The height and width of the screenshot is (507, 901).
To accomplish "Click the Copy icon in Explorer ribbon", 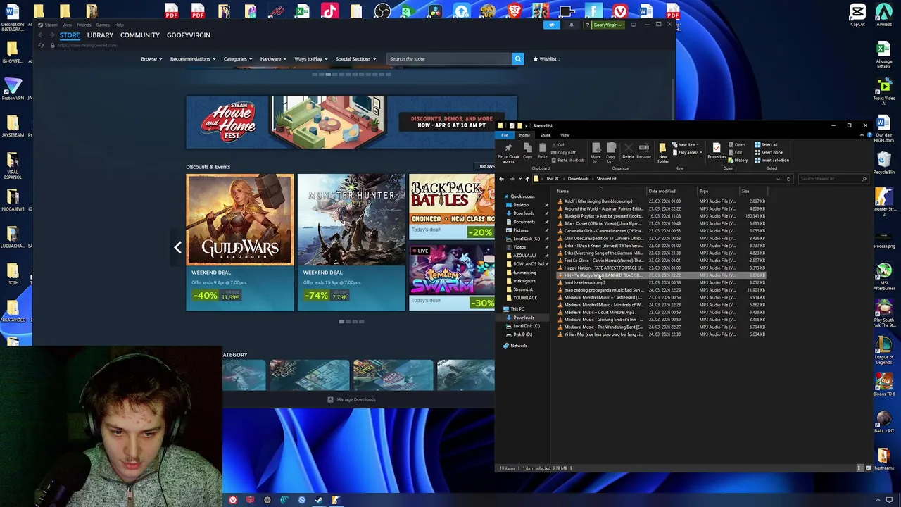I will [x=527, y=151].
